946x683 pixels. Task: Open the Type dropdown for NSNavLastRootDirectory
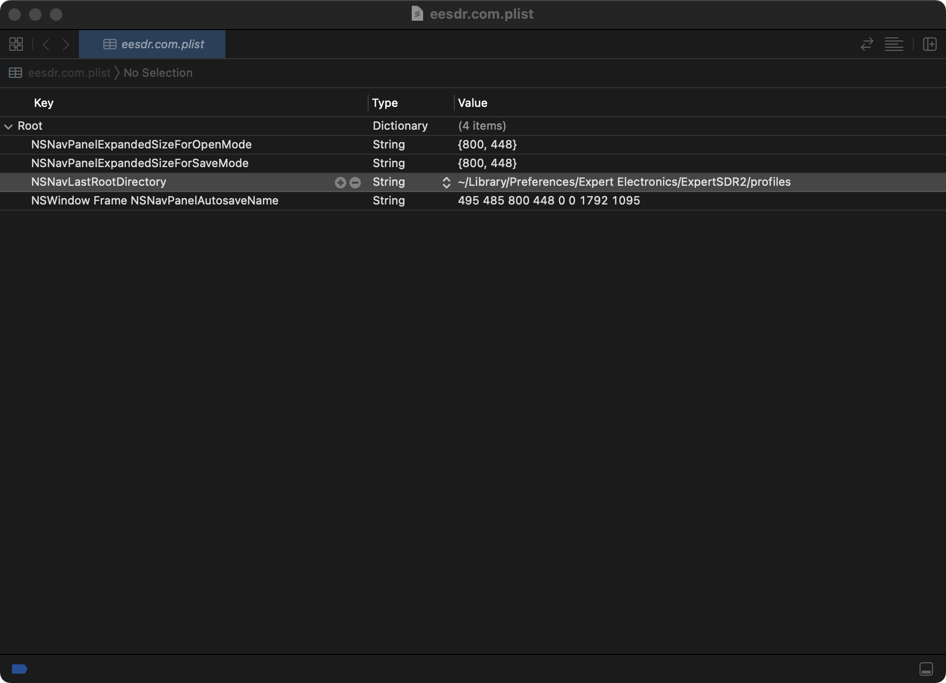pyautogui.click(x=445, y=182)
